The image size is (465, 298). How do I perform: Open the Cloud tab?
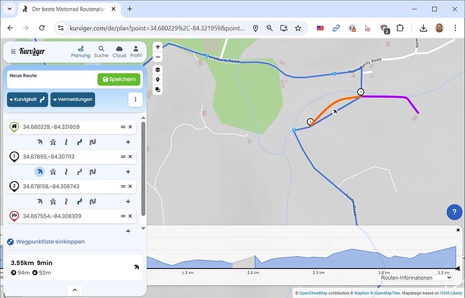click(x=119, y=51)
